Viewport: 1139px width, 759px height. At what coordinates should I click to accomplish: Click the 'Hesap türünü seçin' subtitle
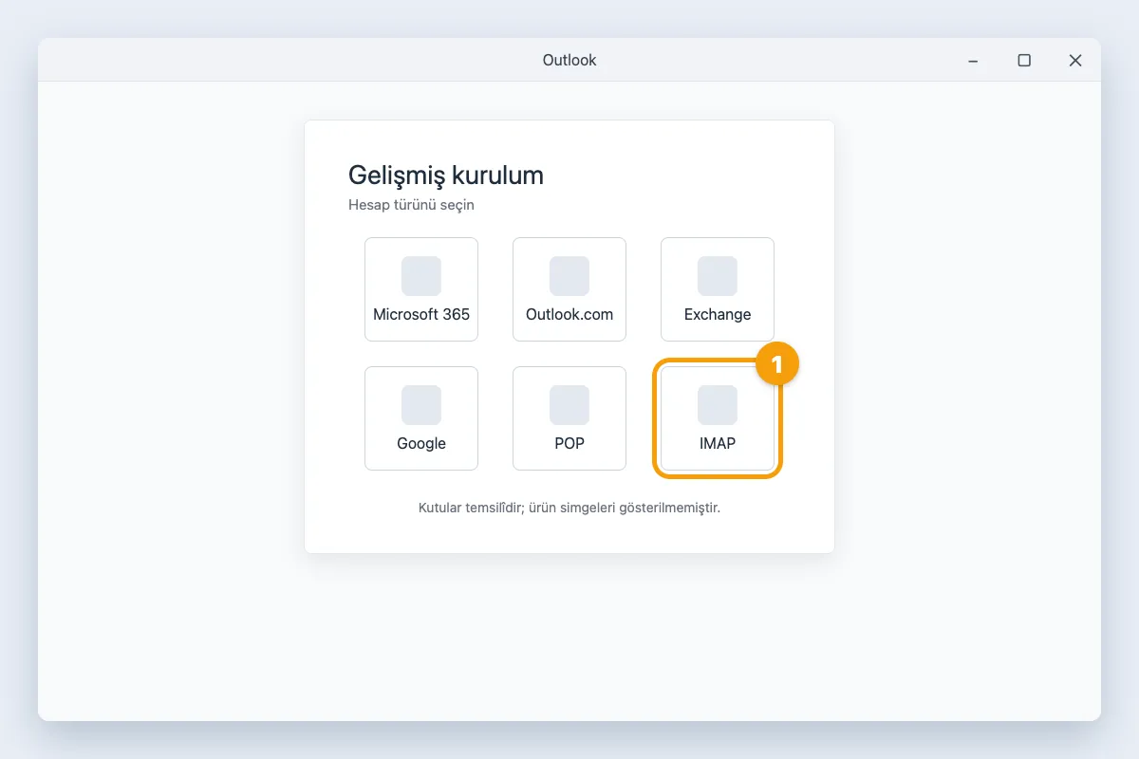pyautogui.click(x=411, y=205)
